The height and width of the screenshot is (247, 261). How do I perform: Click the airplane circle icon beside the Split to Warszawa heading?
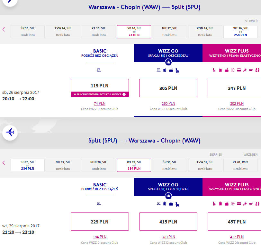click(x=10, y=133)
